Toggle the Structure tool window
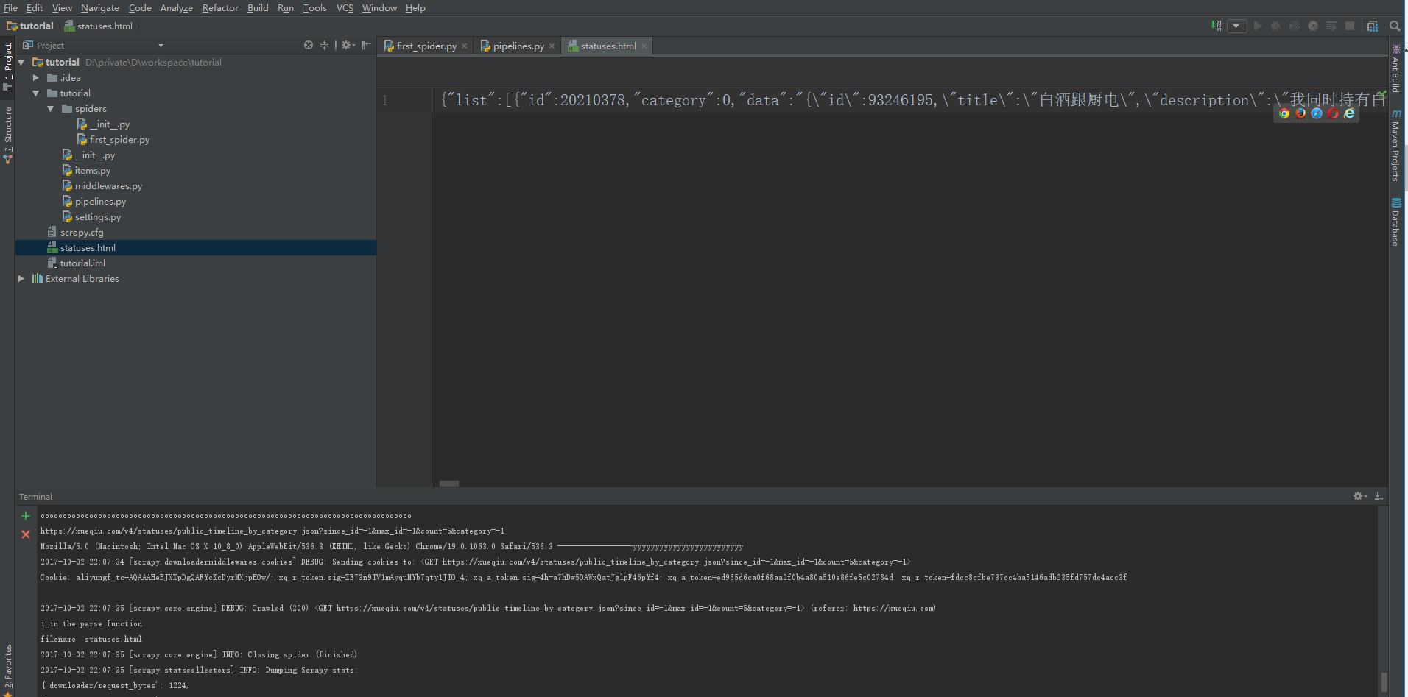1408x697 pixels. pos(8,135)
